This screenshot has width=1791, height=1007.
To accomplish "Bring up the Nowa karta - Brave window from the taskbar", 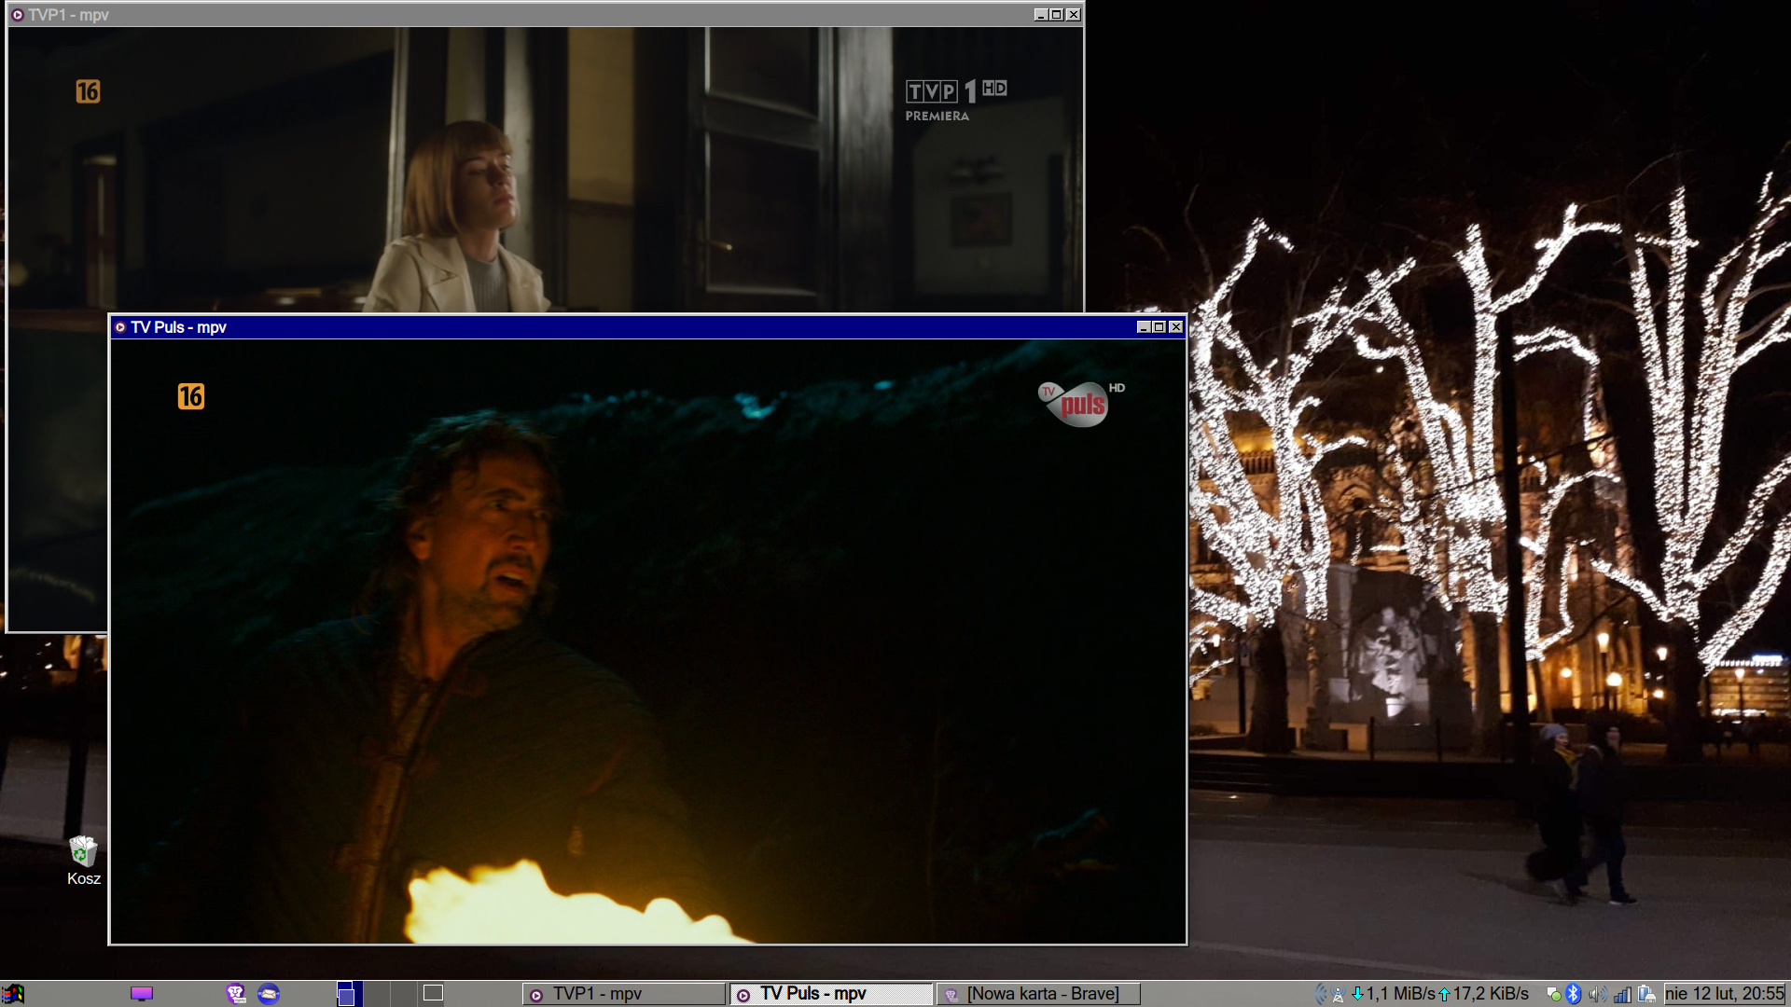I will point(1037,994).
